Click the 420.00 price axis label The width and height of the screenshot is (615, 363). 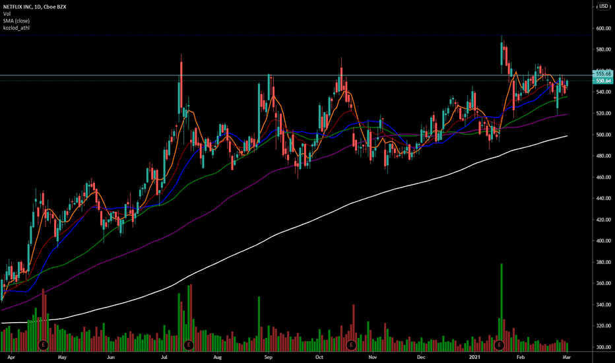603,220
